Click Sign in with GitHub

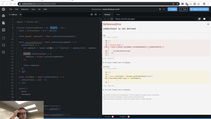coord(199,9)
